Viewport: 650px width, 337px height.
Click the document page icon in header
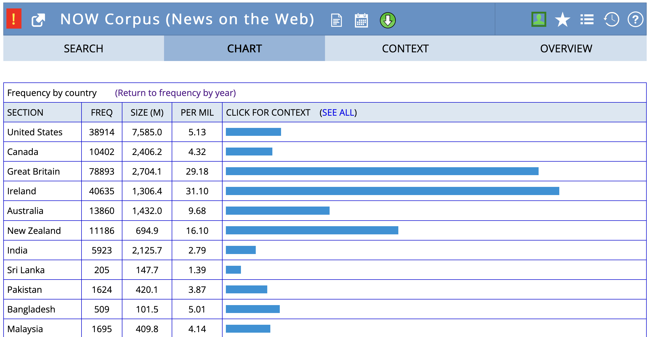click(x=336, y=20)
